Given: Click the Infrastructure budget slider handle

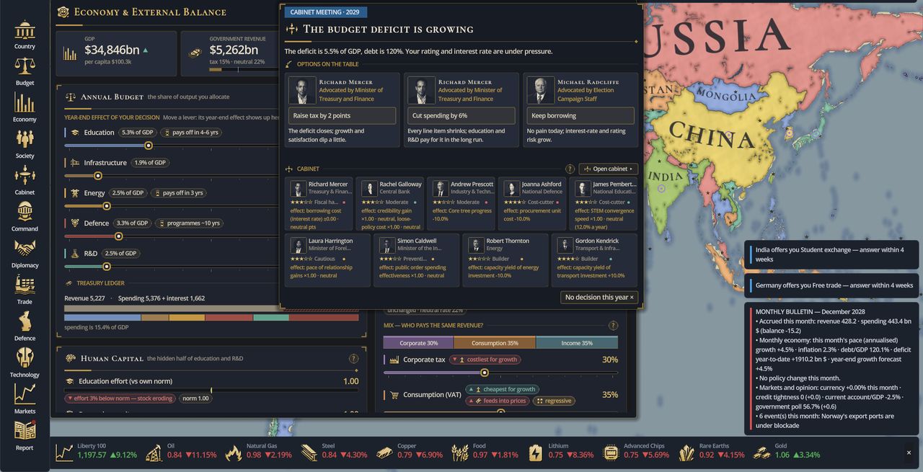Looking at the screenshot, I should coord(98,176).
